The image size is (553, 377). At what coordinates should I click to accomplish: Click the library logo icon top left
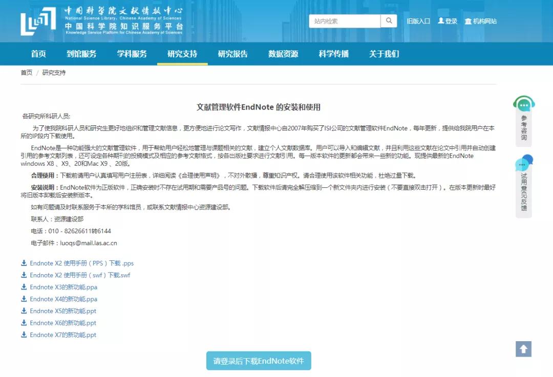(38, 20)
